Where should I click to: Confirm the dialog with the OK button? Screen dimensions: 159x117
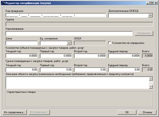(127, 112)
